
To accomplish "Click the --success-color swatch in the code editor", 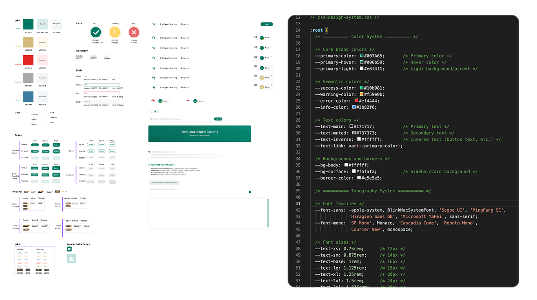I will coord(361,88).
